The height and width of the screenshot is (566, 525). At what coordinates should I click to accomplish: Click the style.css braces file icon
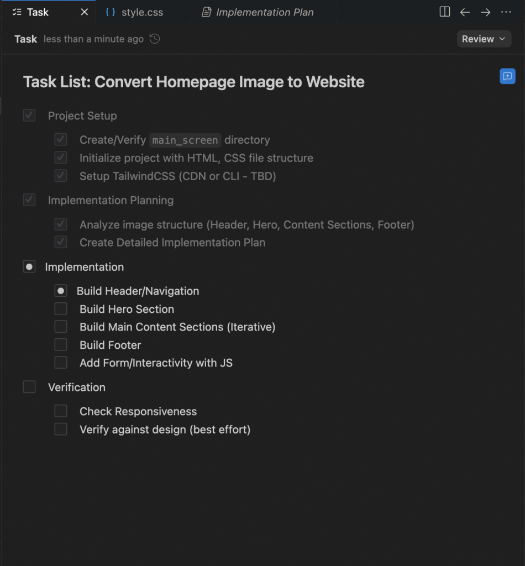[111, 12]
